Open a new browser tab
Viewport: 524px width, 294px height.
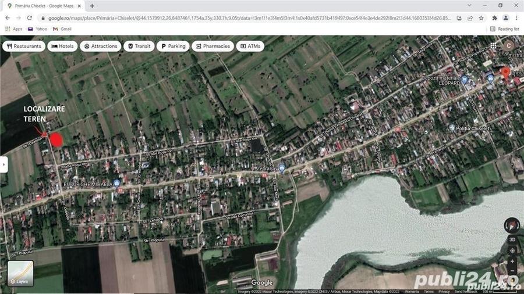pyautogui.click(x=92, y=6)
